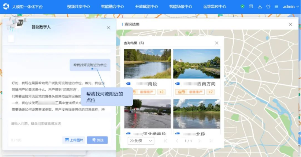Click the green shield security icon
Screen dimensions: 301x157
tap(243, 6)
